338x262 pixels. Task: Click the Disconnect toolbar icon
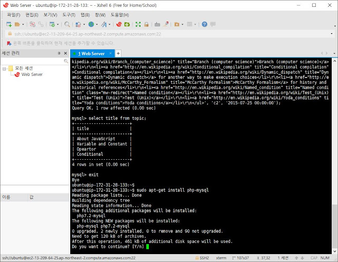(x=33, y=24)
